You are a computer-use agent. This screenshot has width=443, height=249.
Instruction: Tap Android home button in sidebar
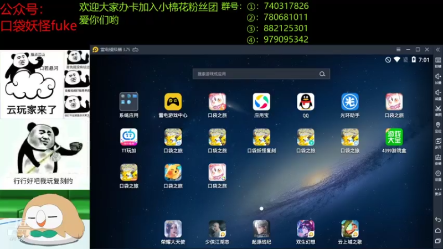pos(438,230)
